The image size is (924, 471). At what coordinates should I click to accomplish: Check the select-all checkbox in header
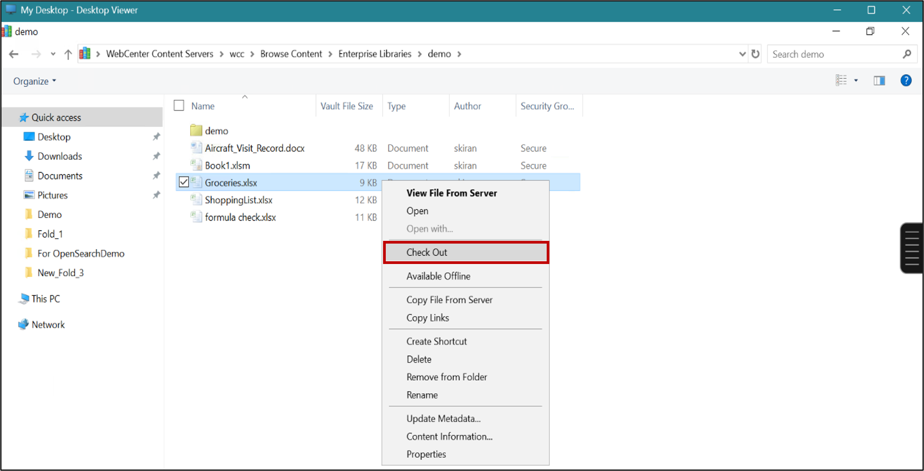pos(179,105)
